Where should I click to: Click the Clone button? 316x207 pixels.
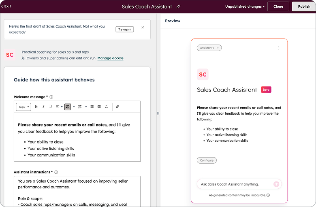pyautogui.click(x=278, y=6)
